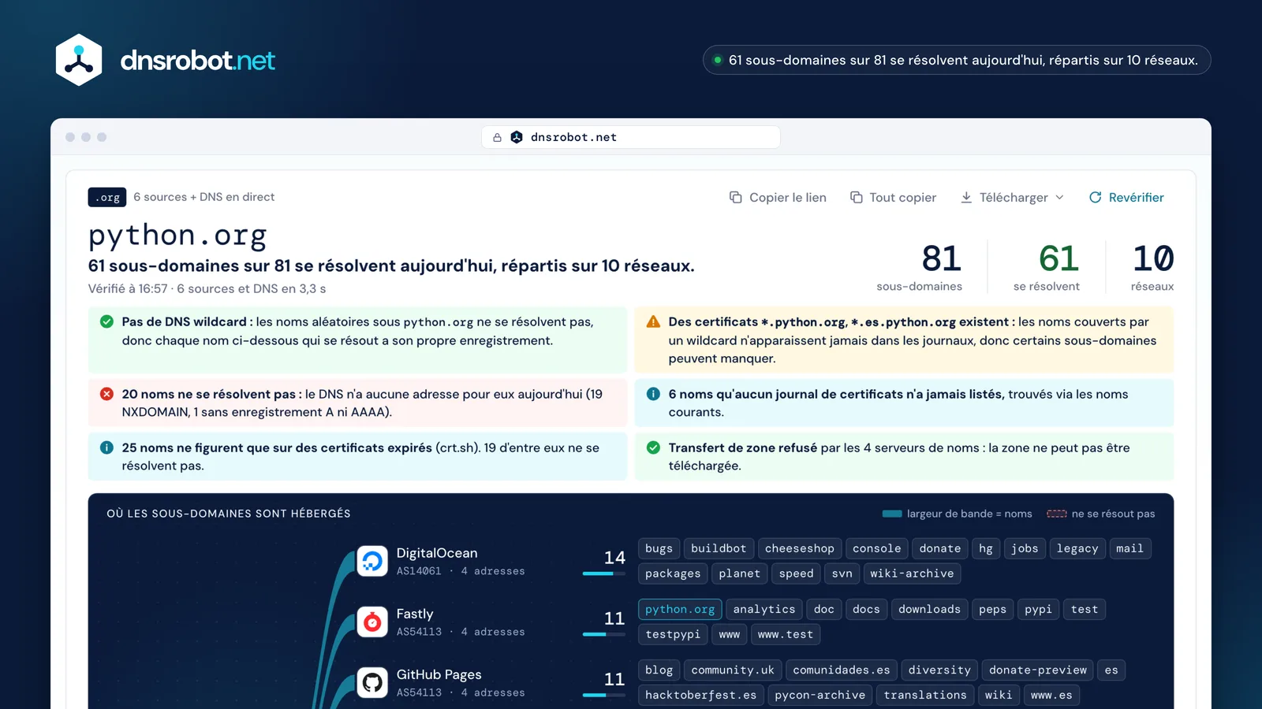Click the 10 réseaux counter
Screen dimensions: 1262x709
point(1152,267)
